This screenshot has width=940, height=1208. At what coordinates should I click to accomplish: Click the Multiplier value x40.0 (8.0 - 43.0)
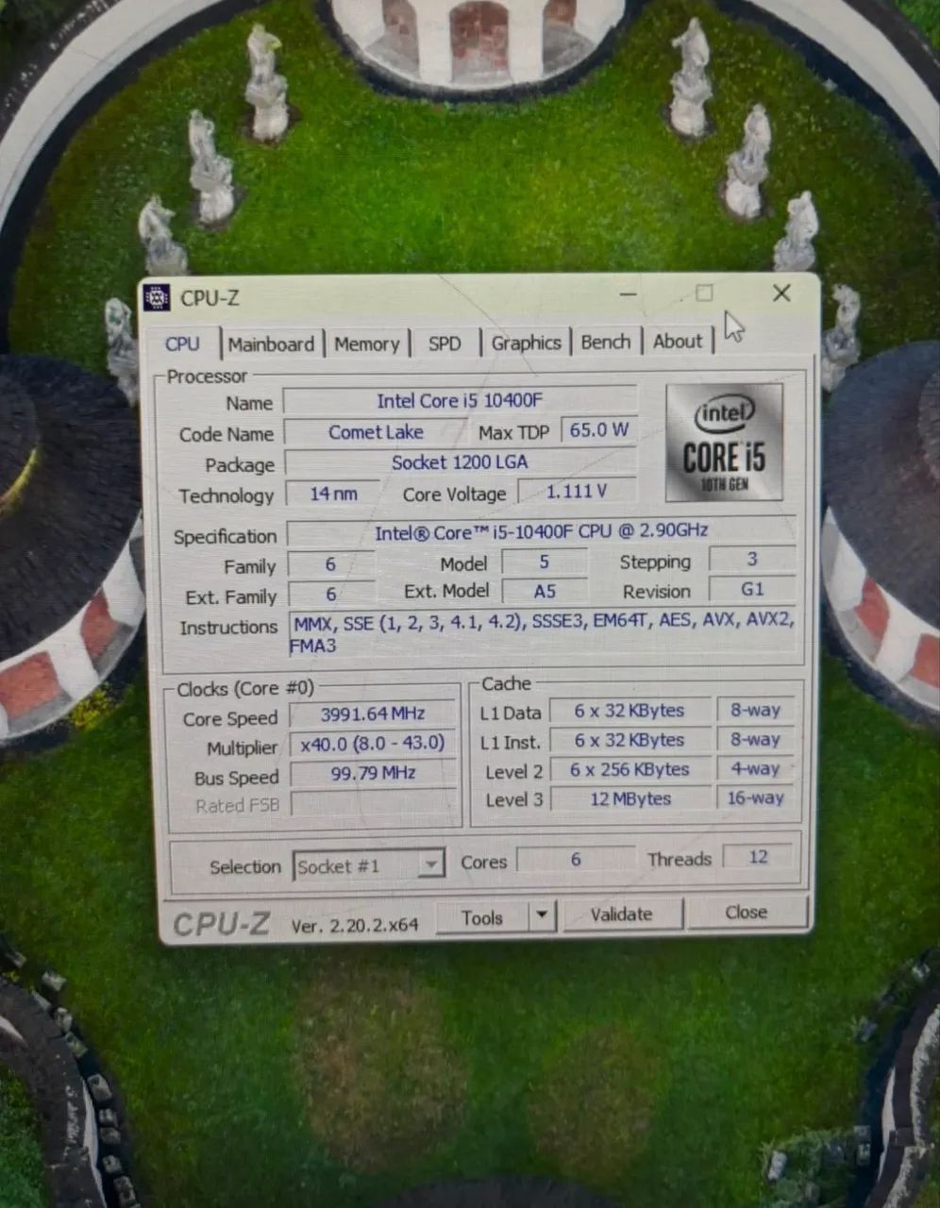coord(373,744)
